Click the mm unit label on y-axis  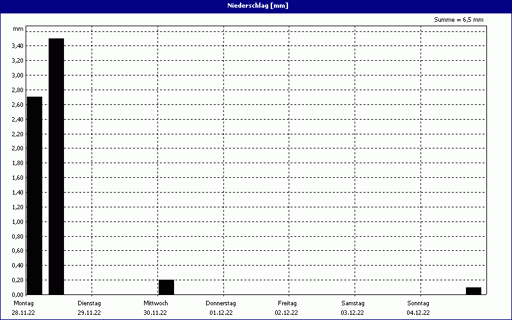coord(19,29)
